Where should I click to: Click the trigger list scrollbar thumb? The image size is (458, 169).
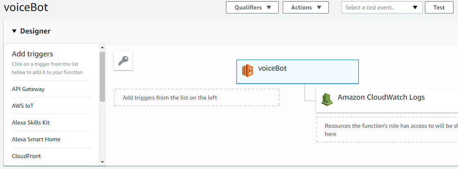(x=102, y=77)
